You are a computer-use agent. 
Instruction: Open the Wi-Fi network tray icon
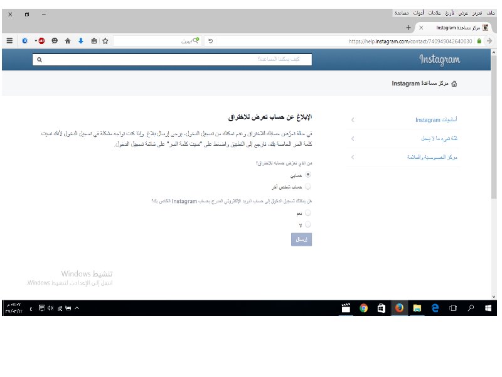[x=60, y=308]
